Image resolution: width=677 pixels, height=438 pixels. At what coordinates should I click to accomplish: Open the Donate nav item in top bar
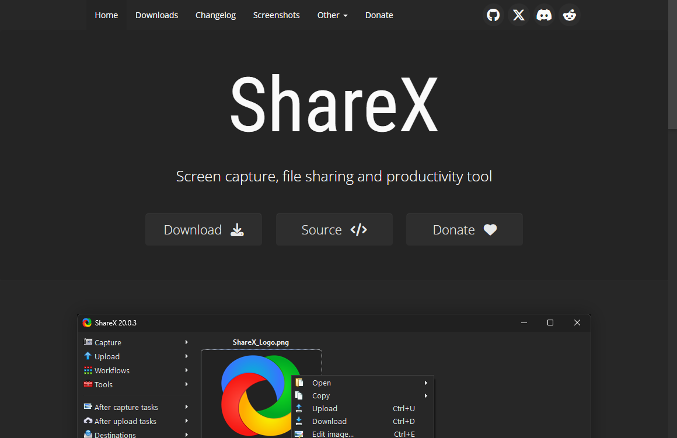pos(379,15)
